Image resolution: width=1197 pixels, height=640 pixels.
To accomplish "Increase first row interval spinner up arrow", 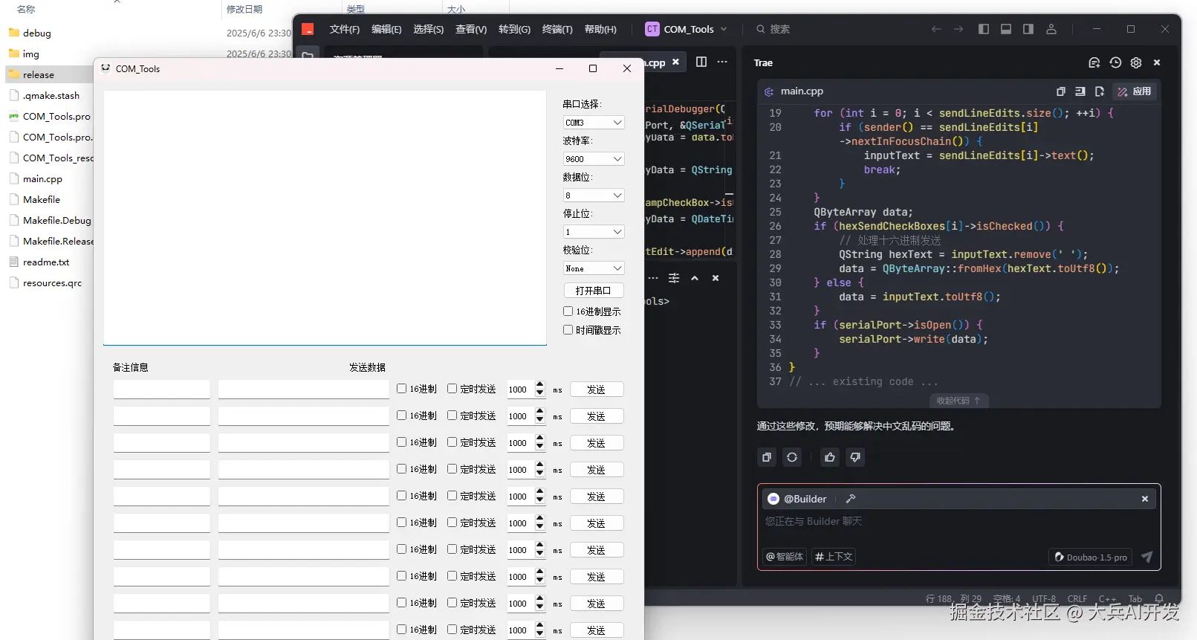I will 540,385.
